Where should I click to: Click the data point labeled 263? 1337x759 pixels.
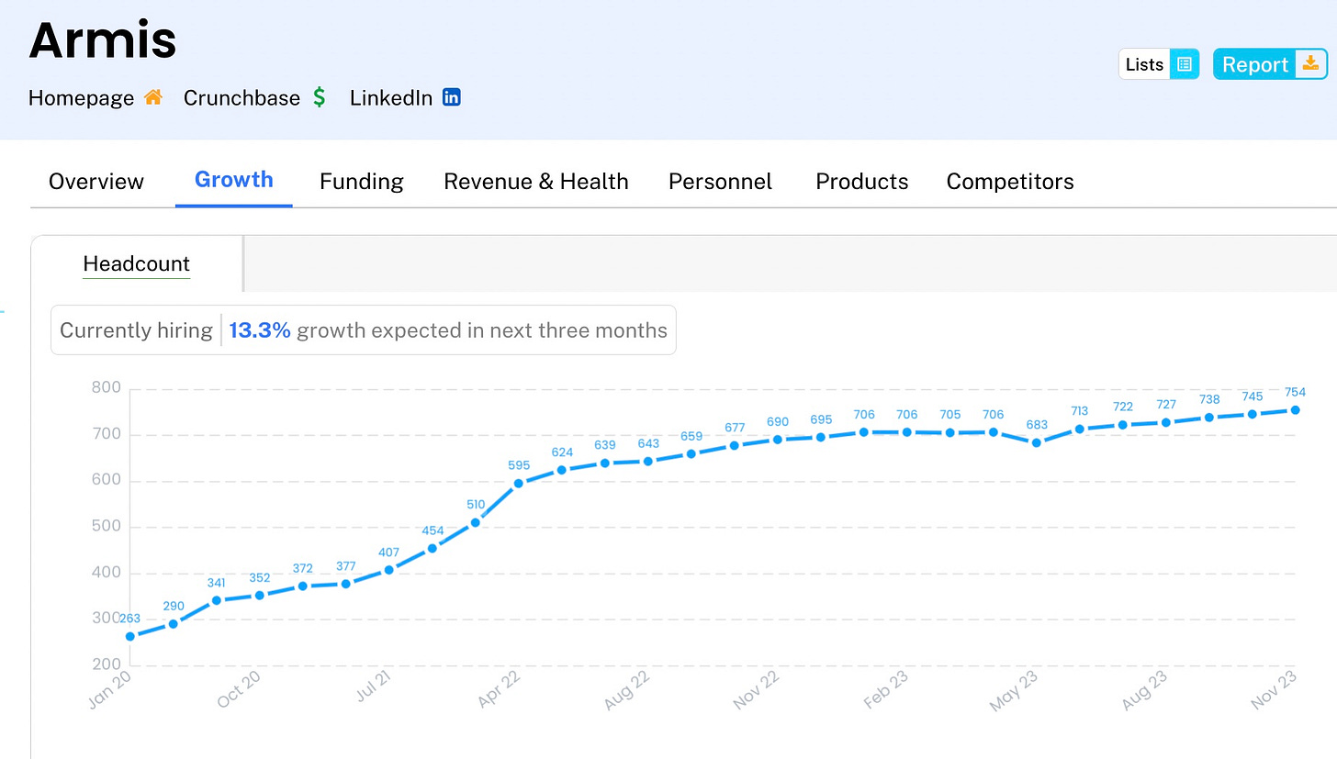[x=130, y=636]
